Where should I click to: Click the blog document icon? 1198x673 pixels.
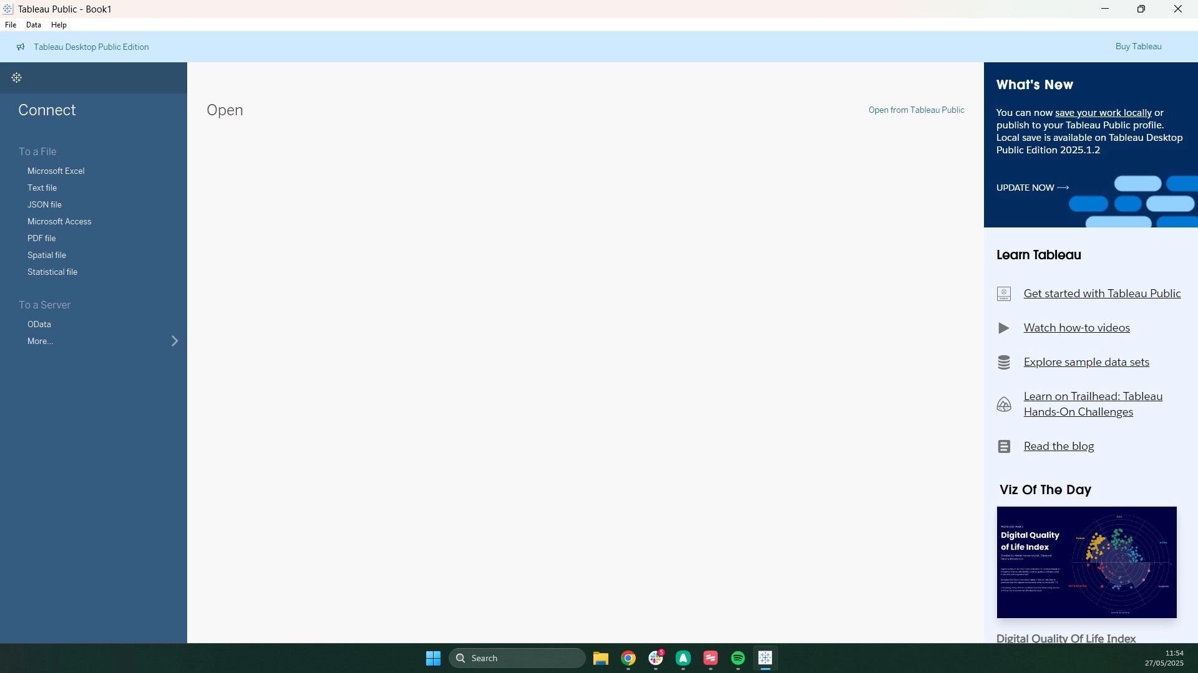[x=1003, y=446]
